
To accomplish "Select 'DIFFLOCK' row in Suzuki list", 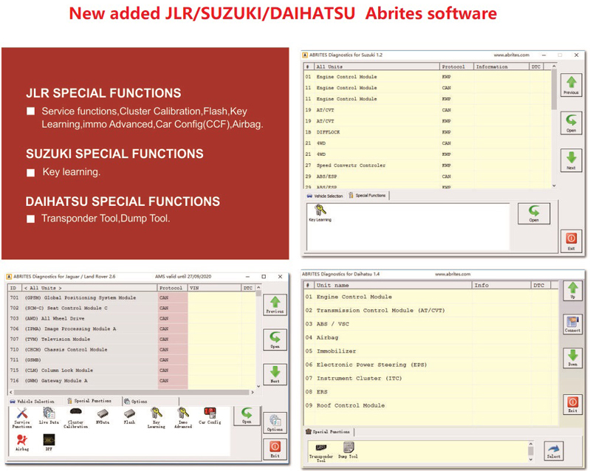I will point(427,132).
